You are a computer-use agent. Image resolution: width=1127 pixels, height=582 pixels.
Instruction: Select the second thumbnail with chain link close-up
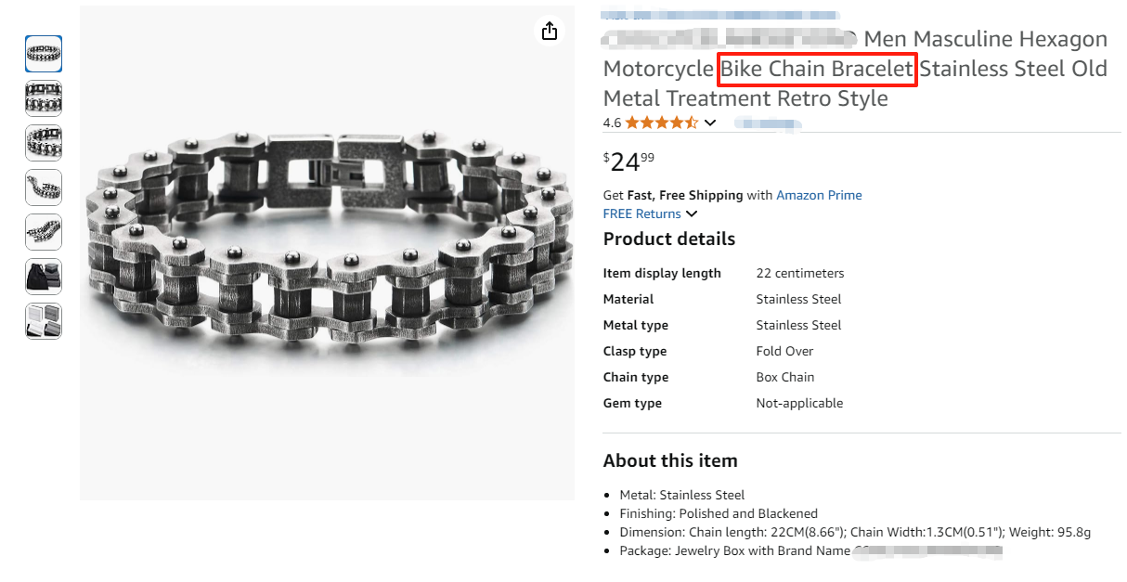pos(44,98)
